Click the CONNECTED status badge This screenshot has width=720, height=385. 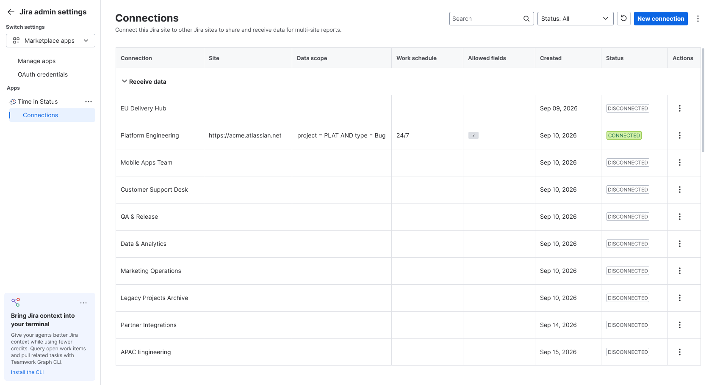point(624,135)
